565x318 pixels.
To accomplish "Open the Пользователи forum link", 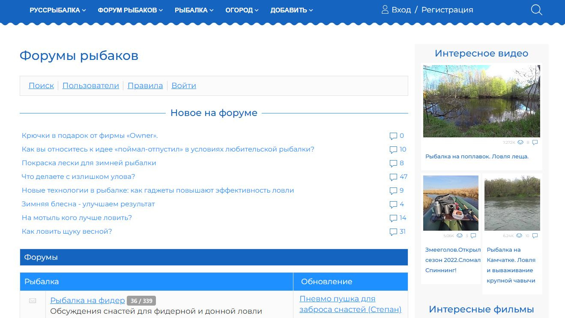I will tap(91, 86).
